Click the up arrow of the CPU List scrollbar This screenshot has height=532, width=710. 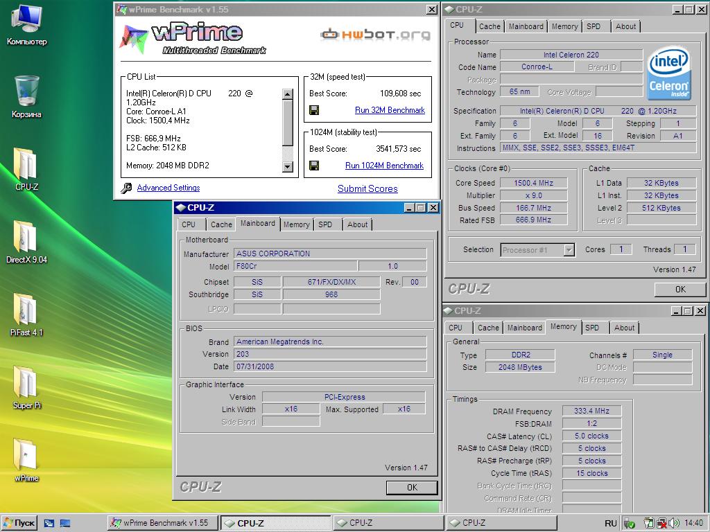[288, 94]
